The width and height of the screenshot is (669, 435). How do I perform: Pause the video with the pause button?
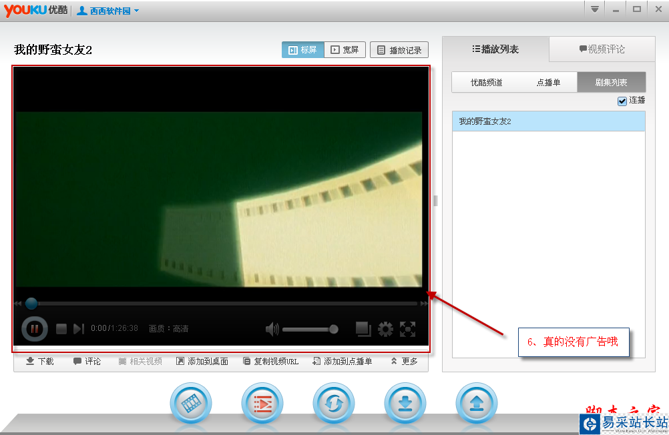[35, 328]
